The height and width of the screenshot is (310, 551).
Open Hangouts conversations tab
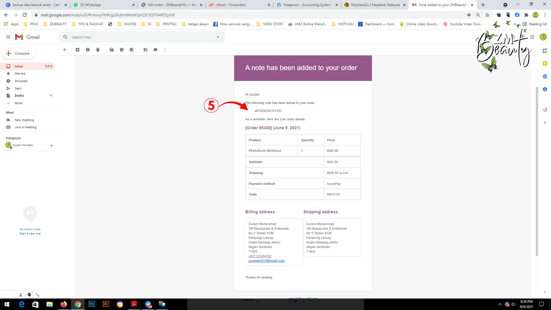(29, 294)
